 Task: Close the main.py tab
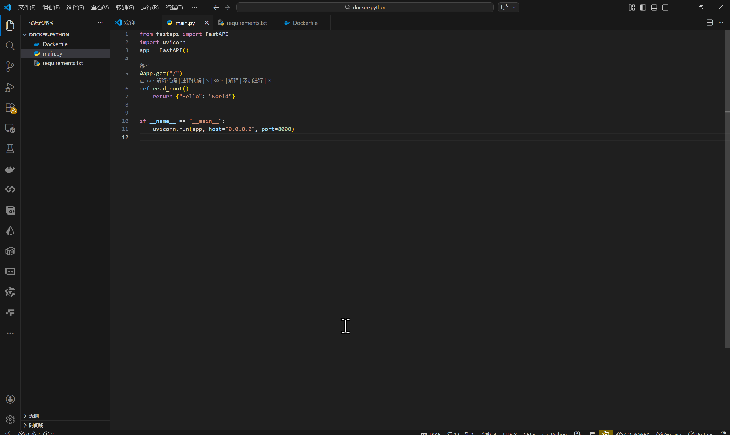pos(207,23)
